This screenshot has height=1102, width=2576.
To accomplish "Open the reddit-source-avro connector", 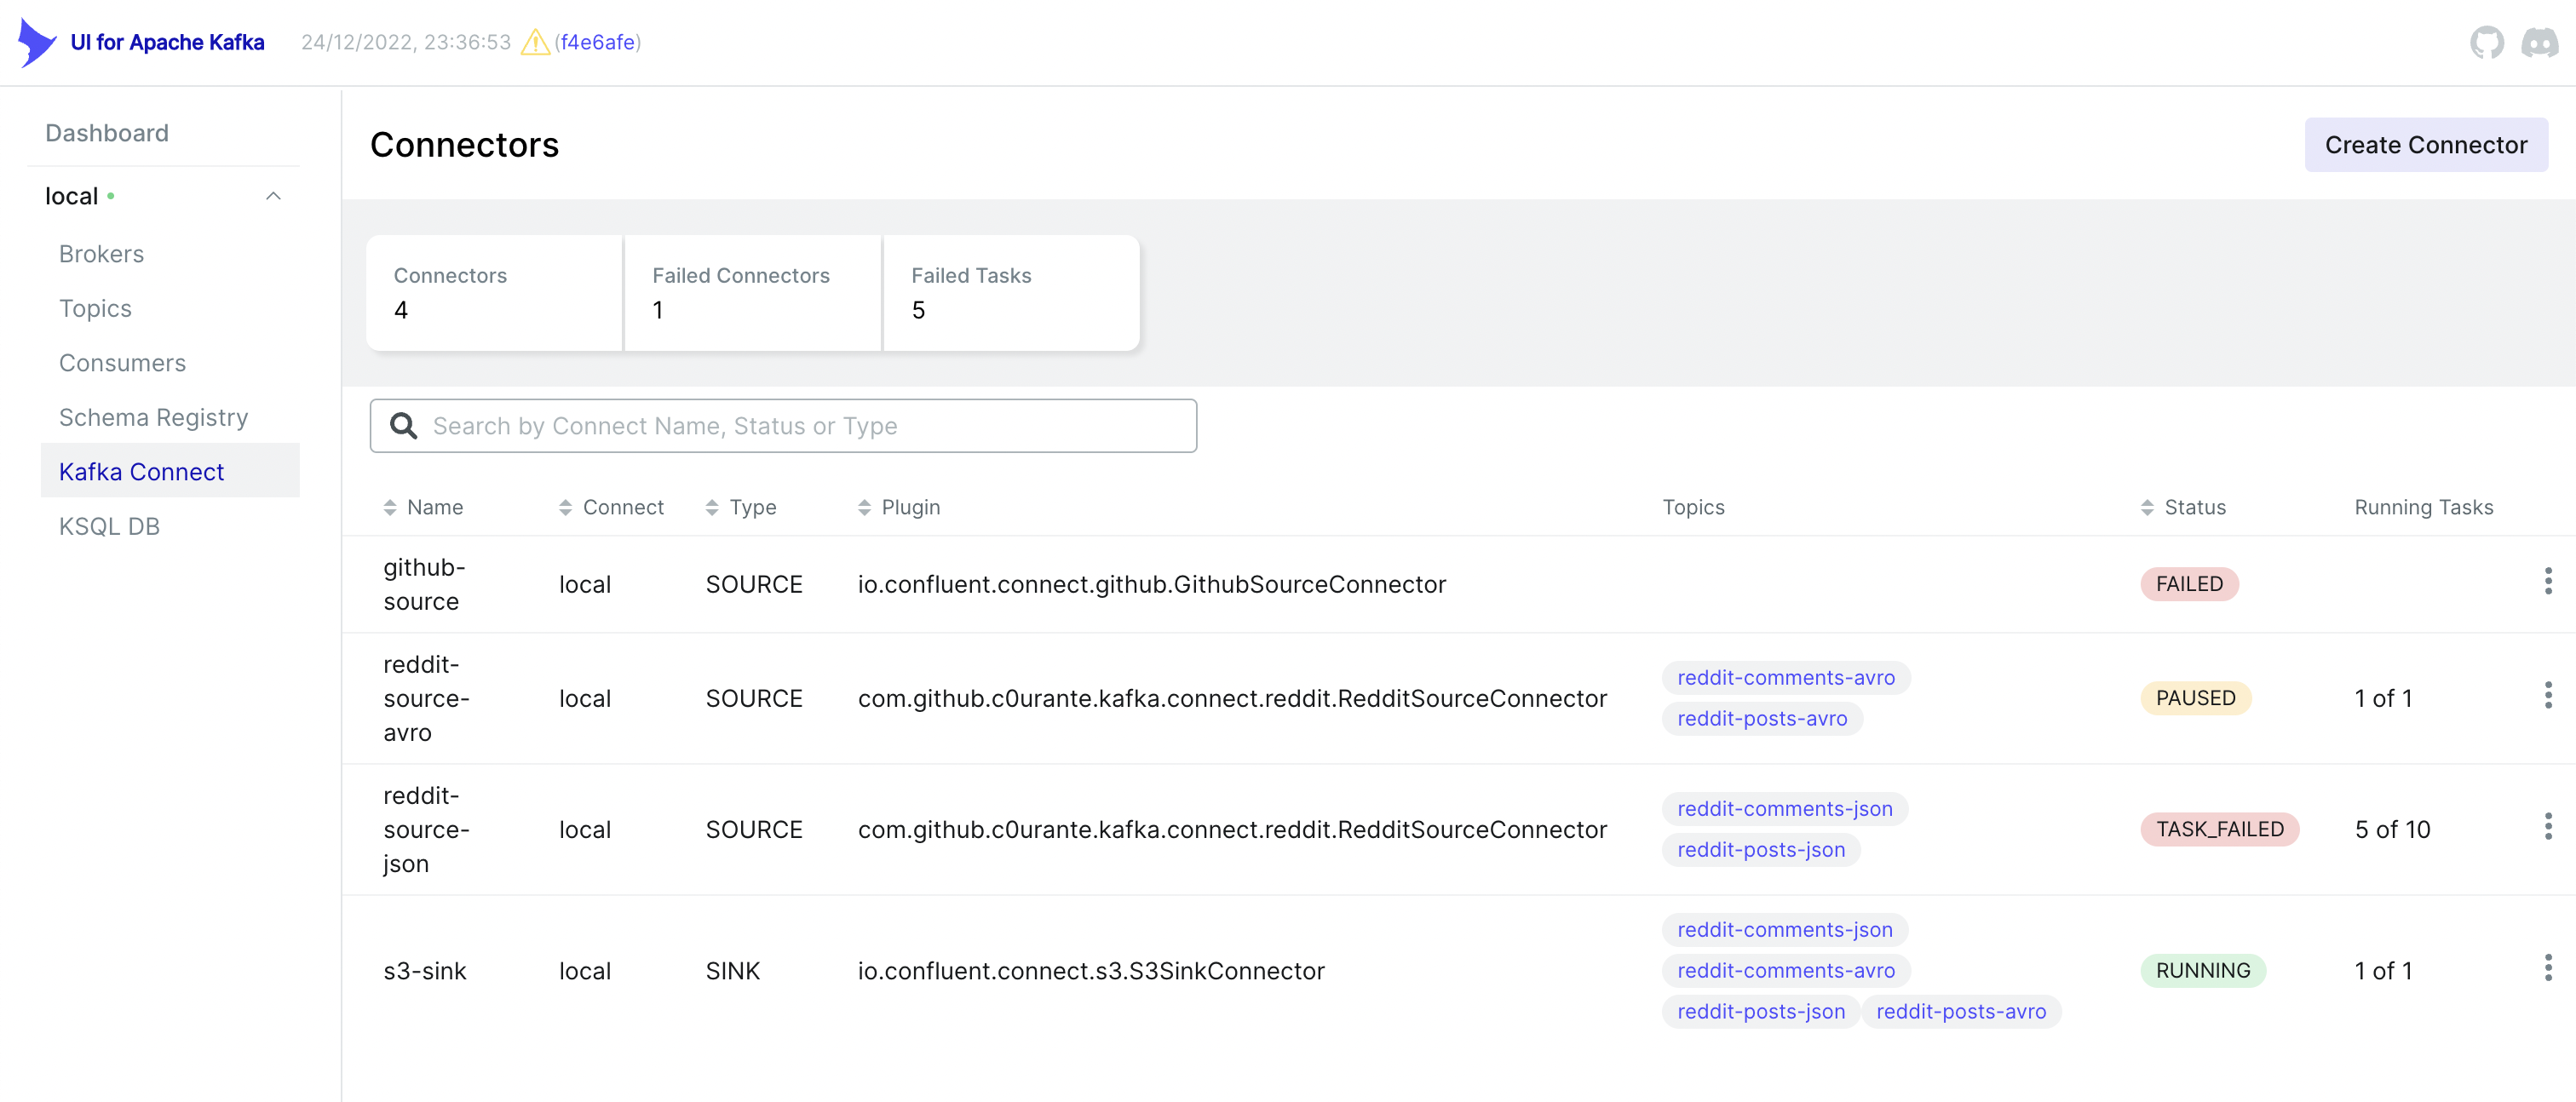I will [x=426, y=698].
